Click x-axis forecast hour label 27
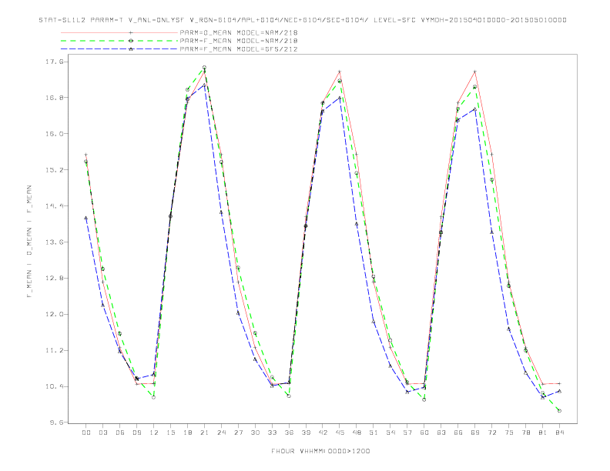610x471 pixels. (239, 433)
